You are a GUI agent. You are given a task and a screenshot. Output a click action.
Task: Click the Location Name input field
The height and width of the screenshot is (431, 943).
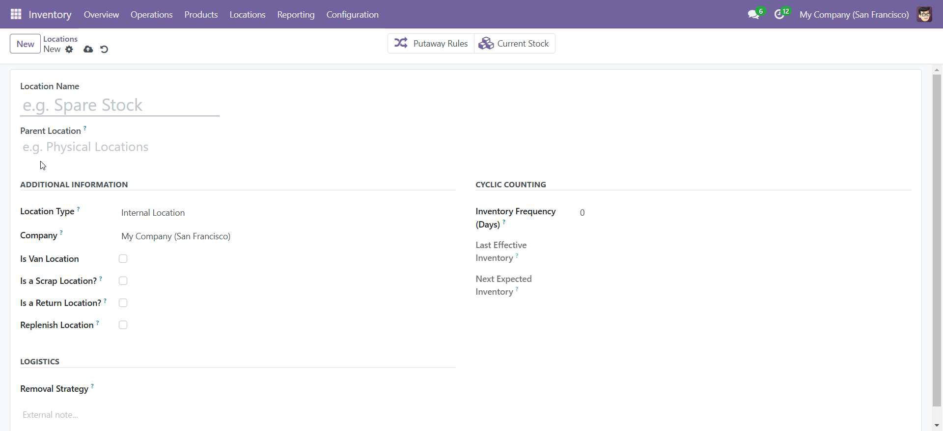tap(119, 105)
